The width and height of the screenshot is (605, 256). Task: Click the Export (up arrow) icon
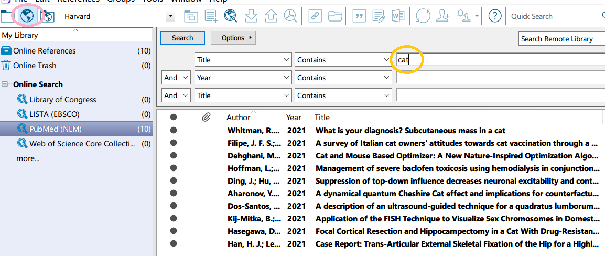coord(271,16)
